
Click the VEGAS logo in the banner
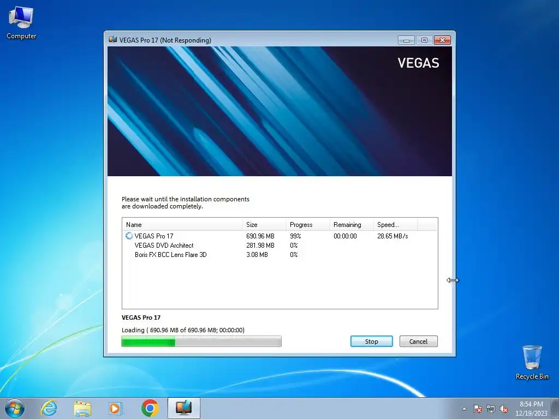pyautogui.click(x=418, y=63)
